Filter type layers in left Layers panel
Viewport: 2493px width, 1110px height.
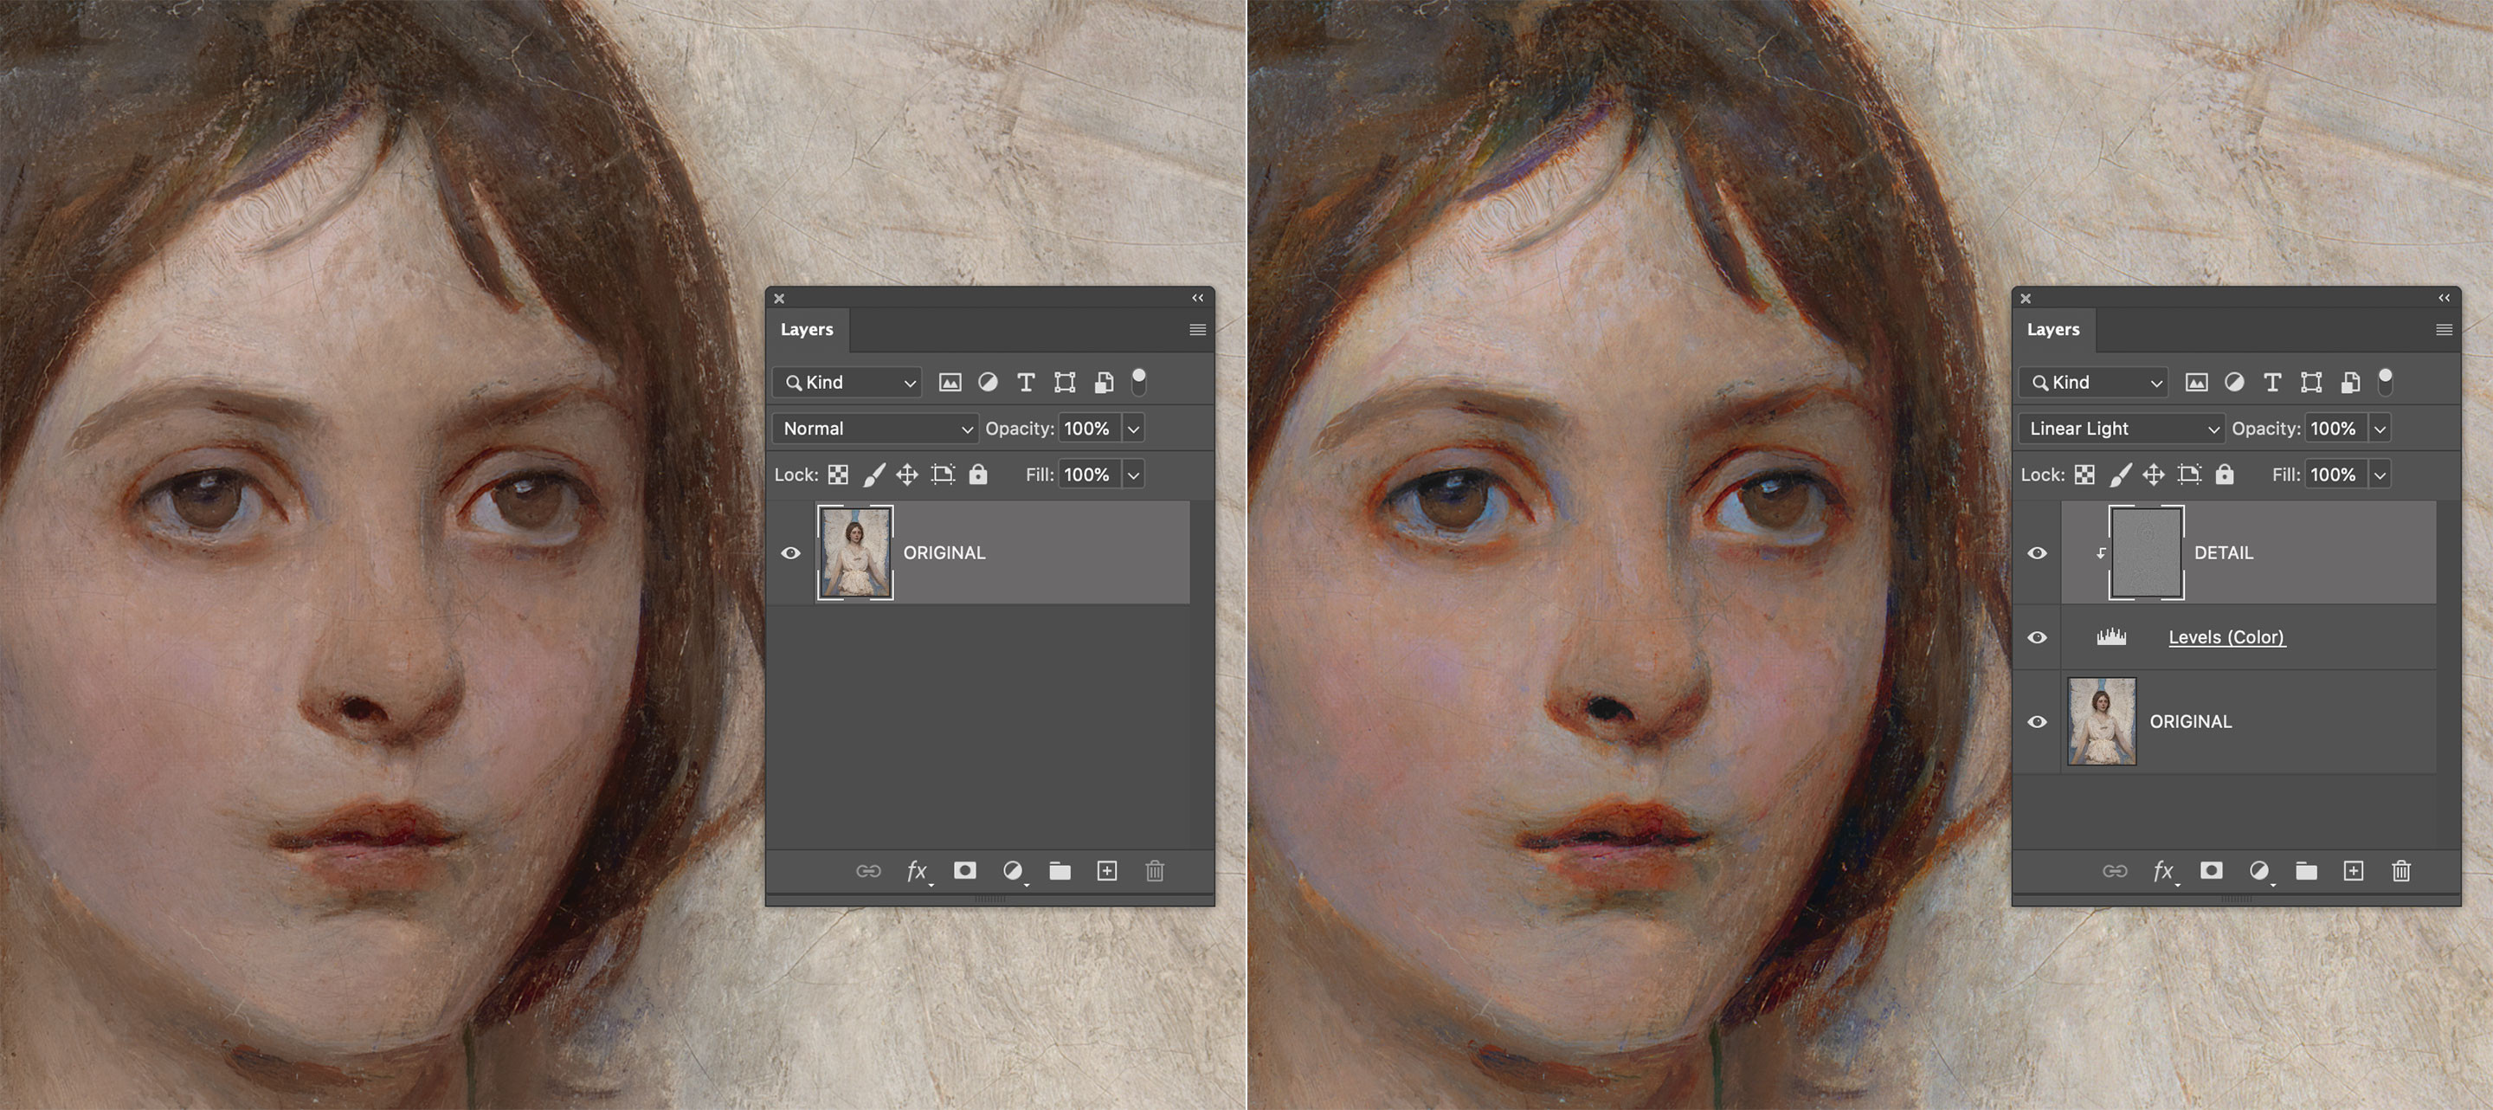coord(1026,382)
